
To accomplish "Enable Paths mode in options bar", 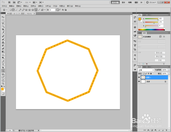I will (x=13, y=10).
